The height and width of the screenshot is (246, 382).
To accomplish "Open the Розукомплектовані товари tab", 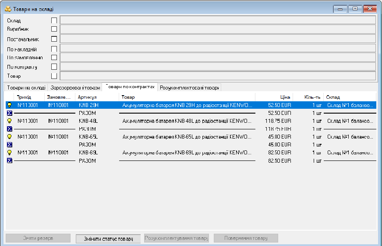I will [x=189, y=88].
